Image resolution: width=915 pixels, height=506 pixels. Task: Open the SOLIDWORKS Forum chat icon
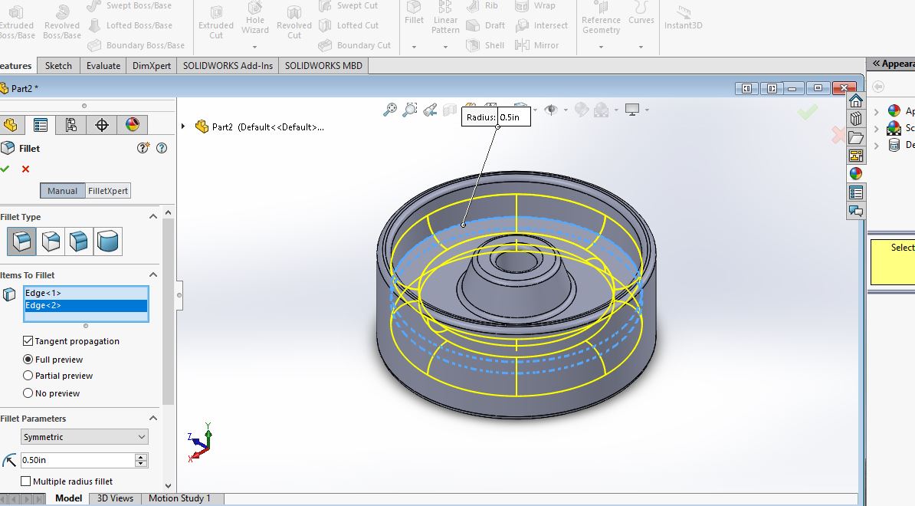click(x=855, y=211)
